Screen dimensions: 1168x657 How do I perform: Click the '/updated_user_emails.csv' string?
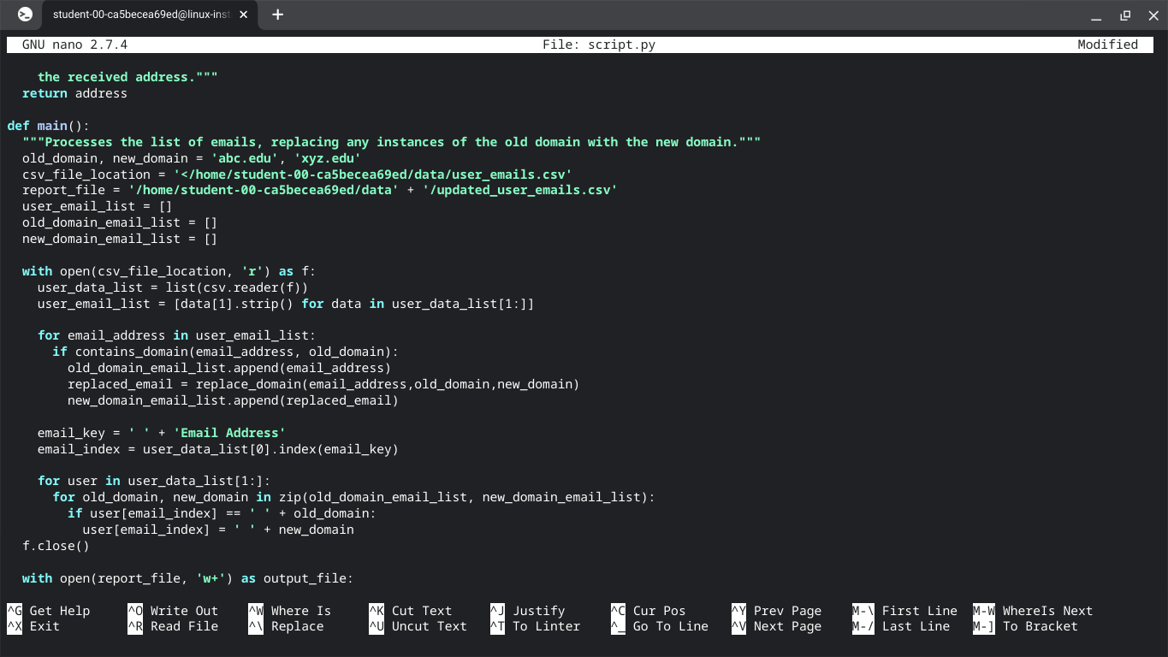(x=519, y=190)
